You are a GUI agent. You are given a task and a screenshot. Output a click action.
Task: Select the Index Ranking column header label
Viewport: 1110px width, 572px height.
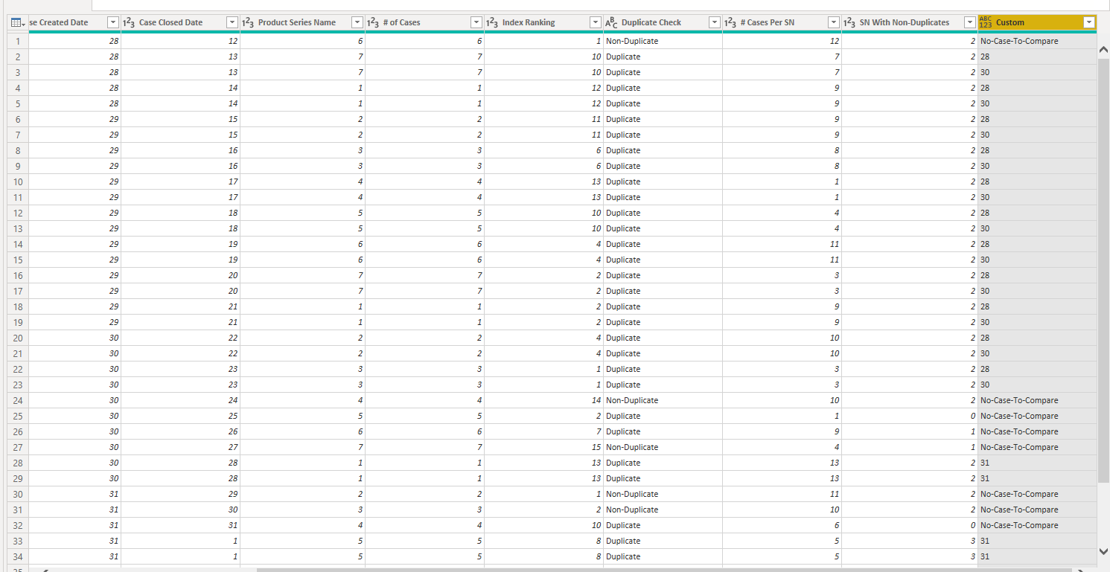coord(529,22)
